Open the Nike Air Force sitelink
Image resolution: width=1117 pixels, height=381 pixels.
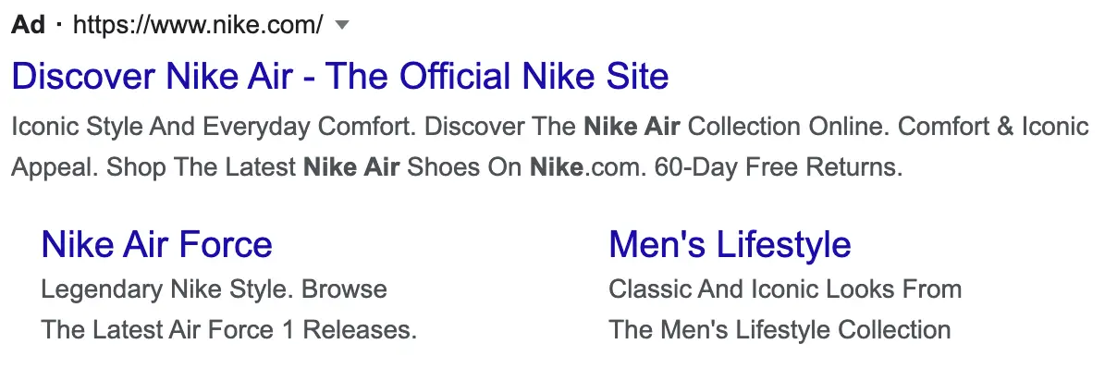tap(157, 245)
